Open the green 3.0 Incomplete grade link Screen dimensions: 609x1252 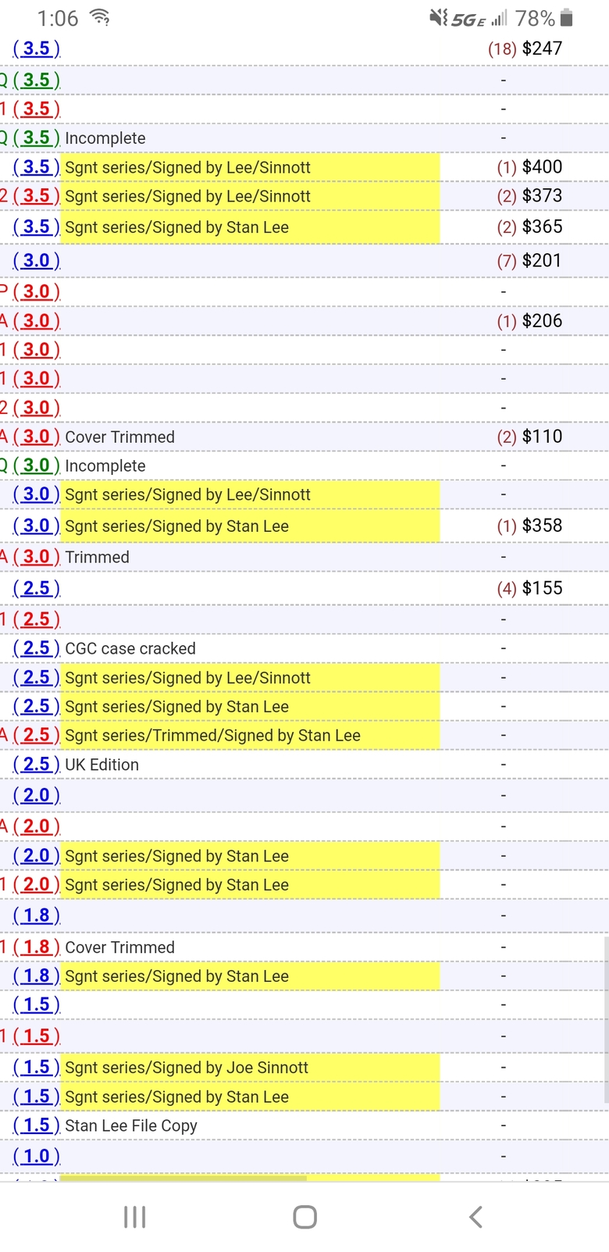37,465
